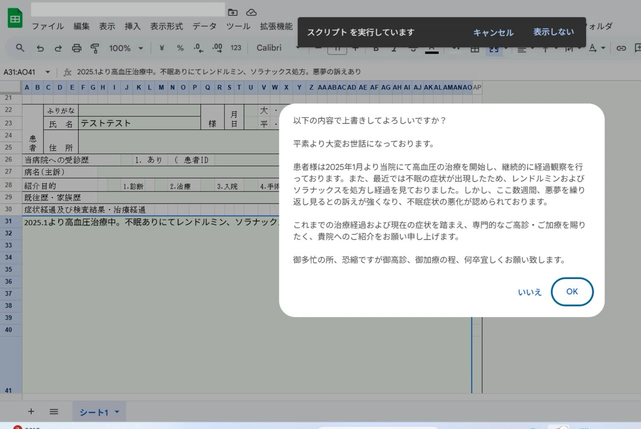Image resolution: width=641 pixels, height=429 pixels.
Task: Open the 拡張機能 menu
Action: coord(276,26)
